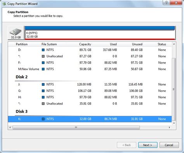Click the Disk 2 group heading

[22, 77]
